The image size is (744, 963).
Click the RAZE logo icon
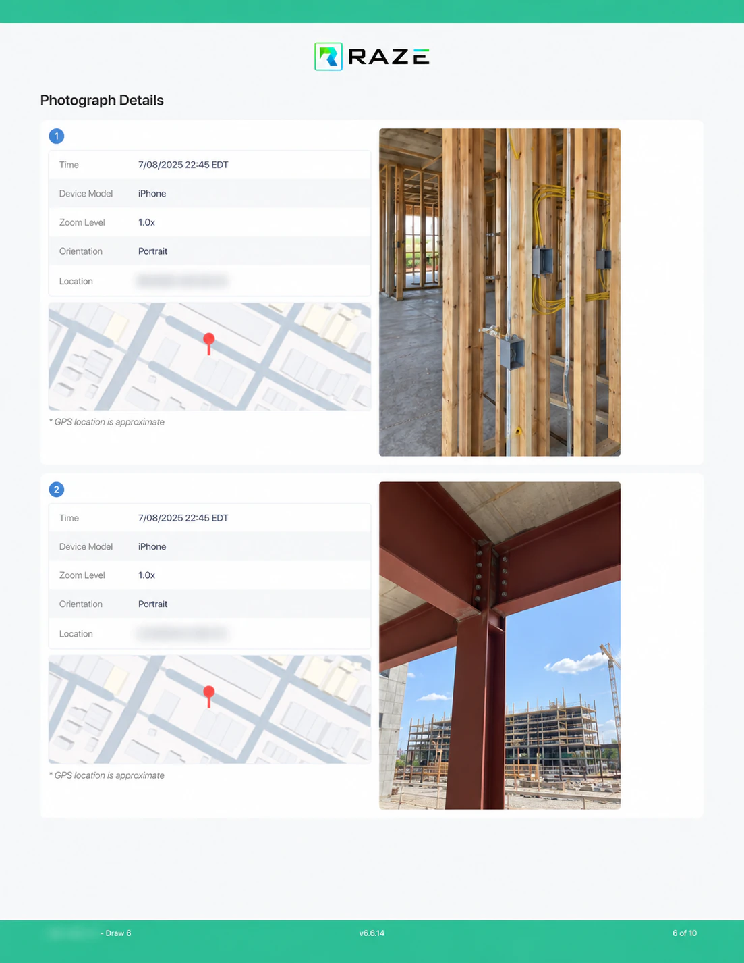pyautogui.click(x=328, y=57)
